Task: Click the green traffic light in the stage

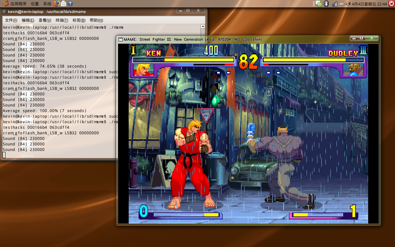Action: [x=215, y=100]
